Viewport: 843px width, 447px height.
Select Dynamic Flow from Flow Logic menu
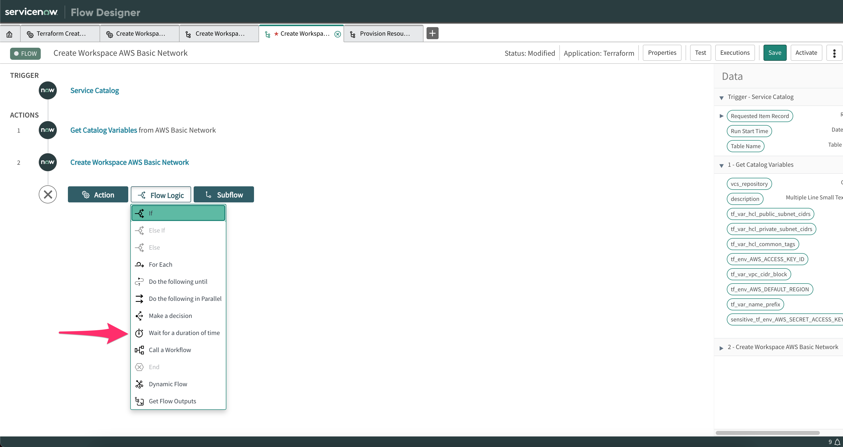[x=168, y=384]
